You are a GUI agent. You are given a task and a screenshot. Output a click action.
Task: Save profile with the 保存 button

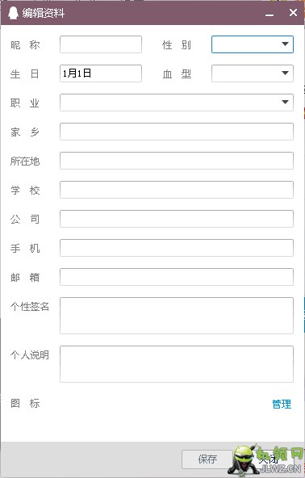coord(207,459)
